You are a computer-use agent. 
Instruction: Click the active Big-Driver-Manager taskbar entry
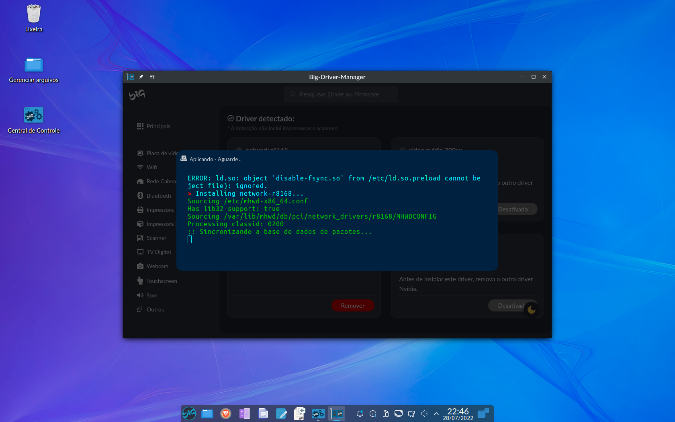tap(337, 414)
